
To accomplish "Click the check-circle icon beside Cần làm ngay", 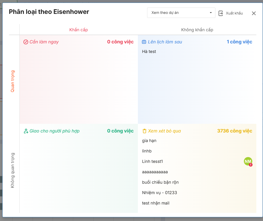I will pyautogui.click(x=26, y=42).
